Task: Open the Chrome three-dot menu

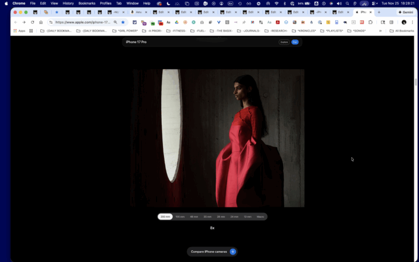Action: point(412,22)
